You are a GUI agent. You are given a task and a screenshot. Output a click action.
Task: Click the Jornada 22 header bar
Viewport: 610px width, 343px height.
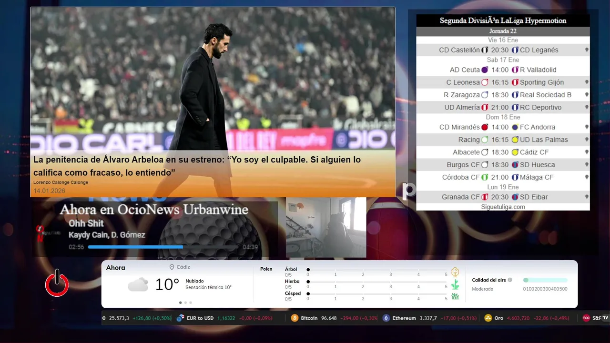pos(503,31)
